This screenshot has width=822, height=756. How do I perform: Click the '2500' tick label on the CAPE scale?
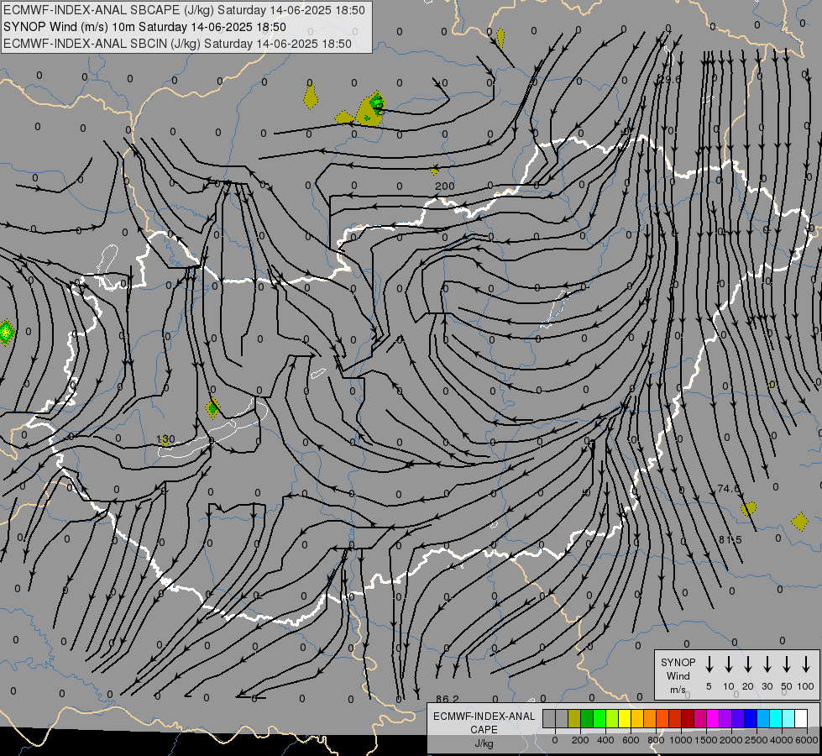coord(756,740)
